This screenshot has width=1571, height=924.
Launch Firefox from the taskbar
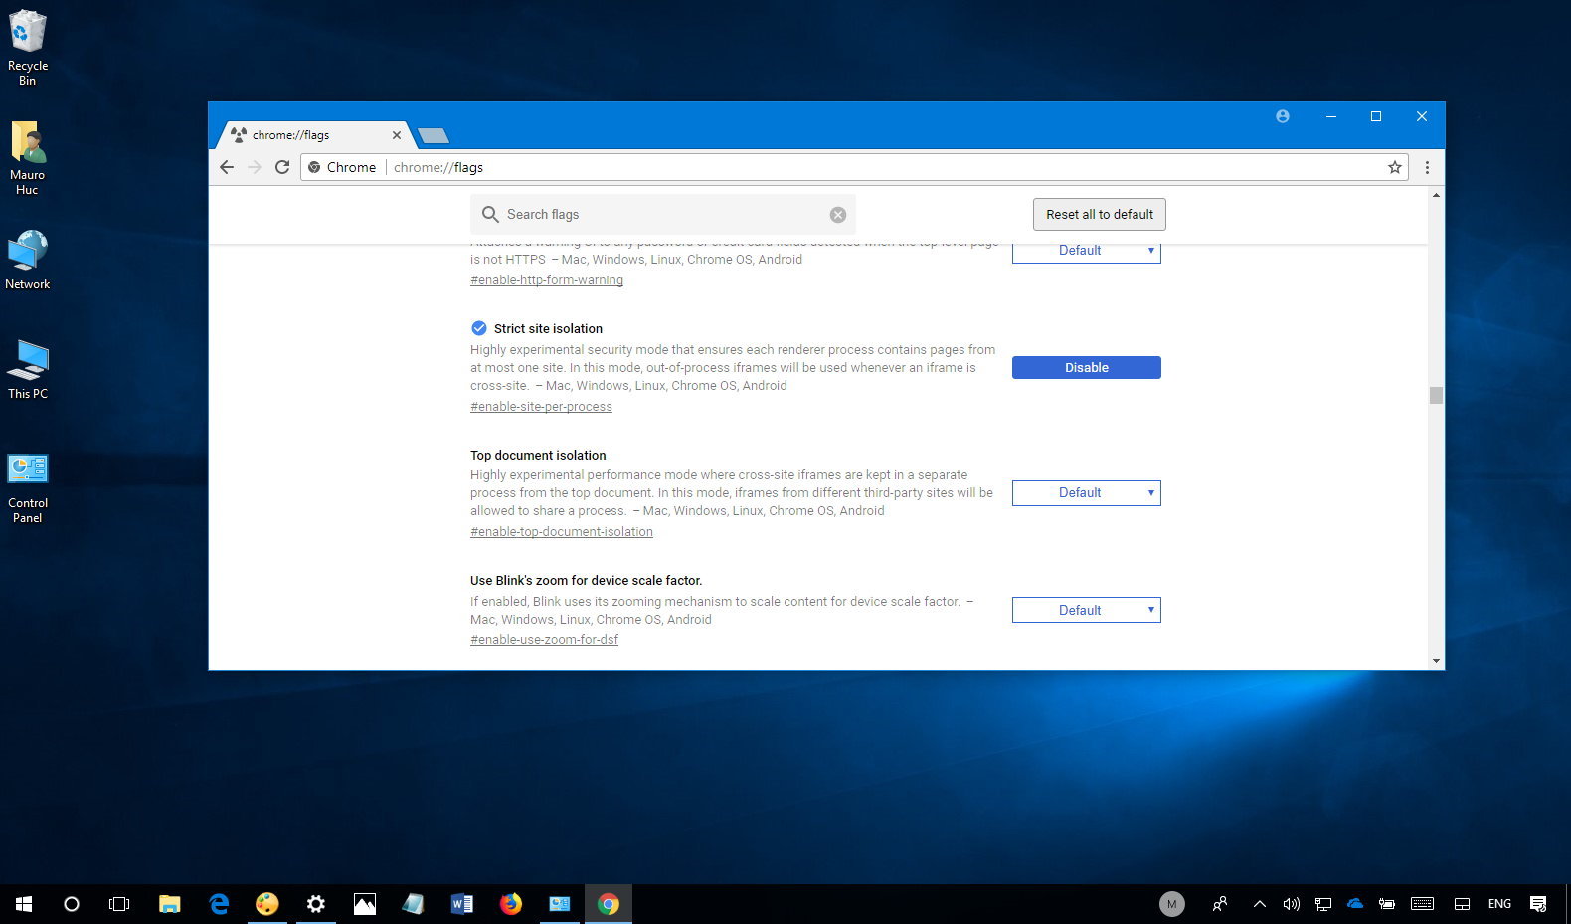point(511,904)
